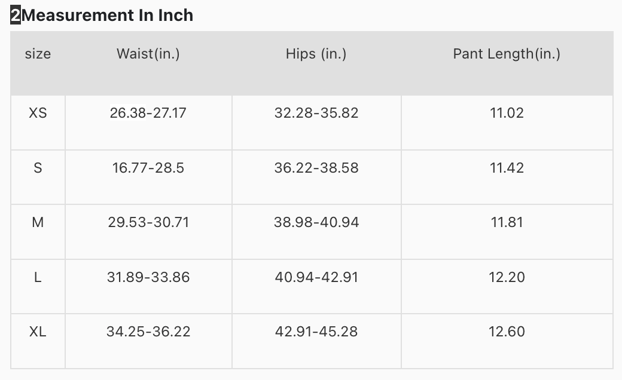Image resolution: width=622 pixels, height=380 pixels.
Task: Click the XL size row label
Action: tap(38, 332)
